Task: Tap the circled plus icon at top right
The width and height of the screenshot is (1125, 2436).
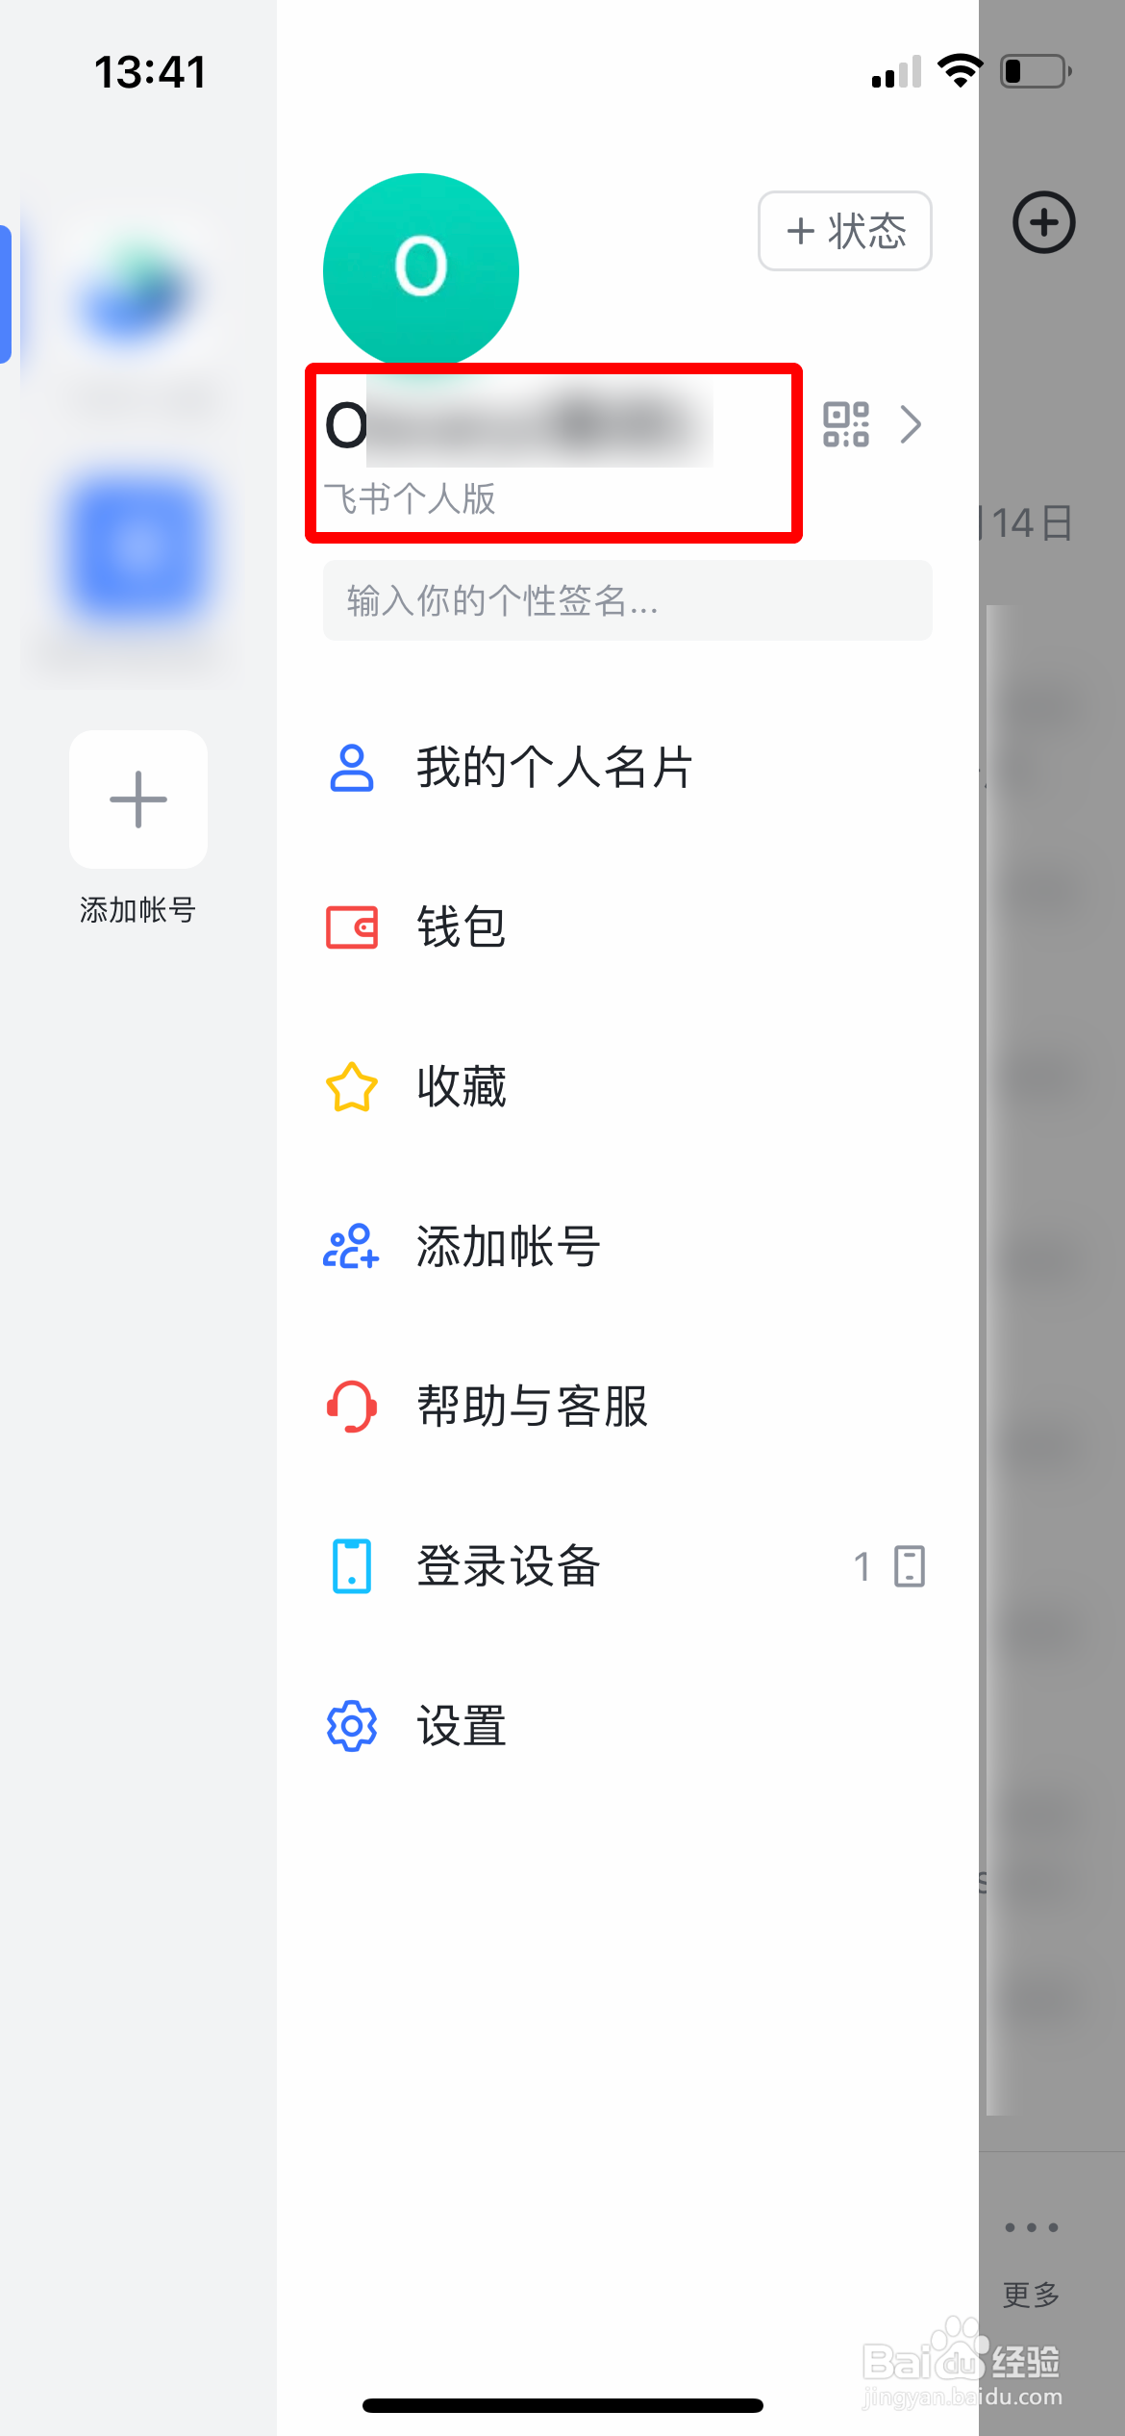Action: click(x=1043, y=222)
